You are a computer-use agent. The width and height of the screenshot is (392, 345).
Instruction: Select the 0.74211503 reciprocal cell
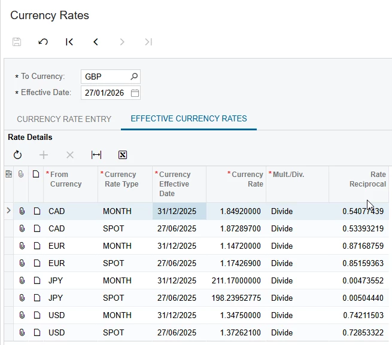[x=358, y=315]
